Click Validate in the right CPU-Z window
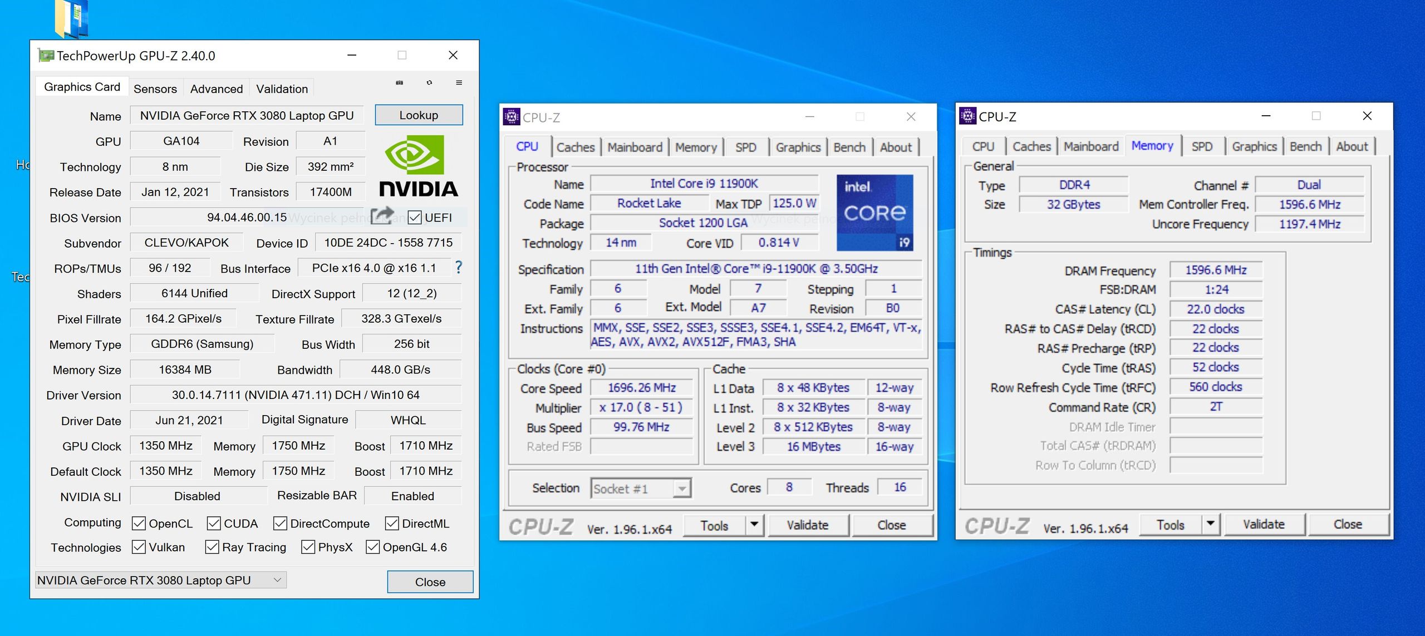The height and width of the screenshot is (636, 1425). 1264,524
